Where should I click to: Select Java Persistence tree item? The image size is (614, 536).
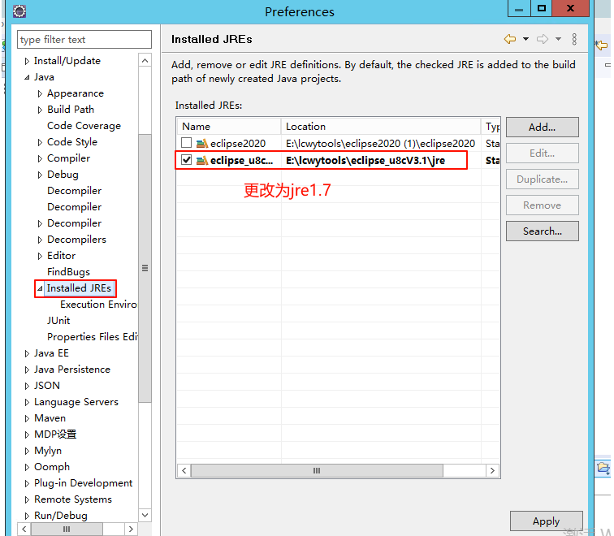(72, 370)
